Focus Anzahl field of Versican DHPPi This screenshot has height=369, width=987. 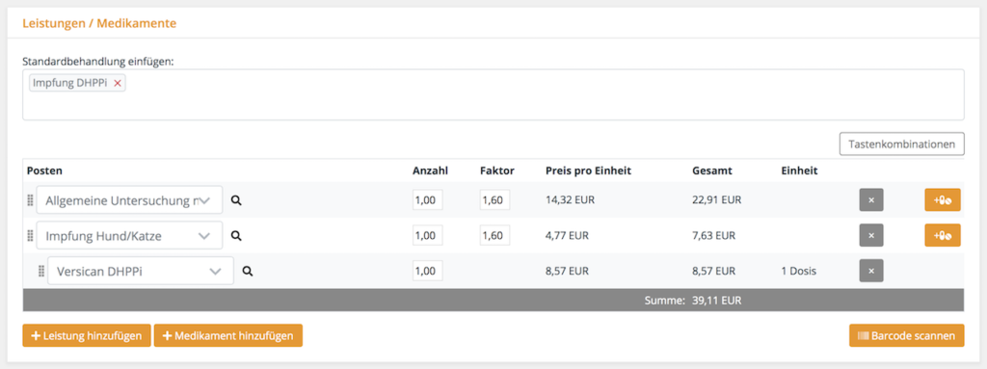tap(428, 271)
